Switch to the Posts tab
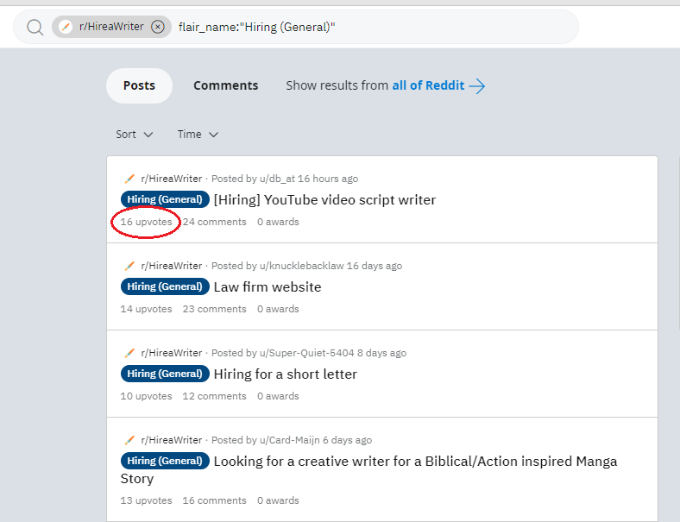The image size is (680, 522). pos(139,85)
